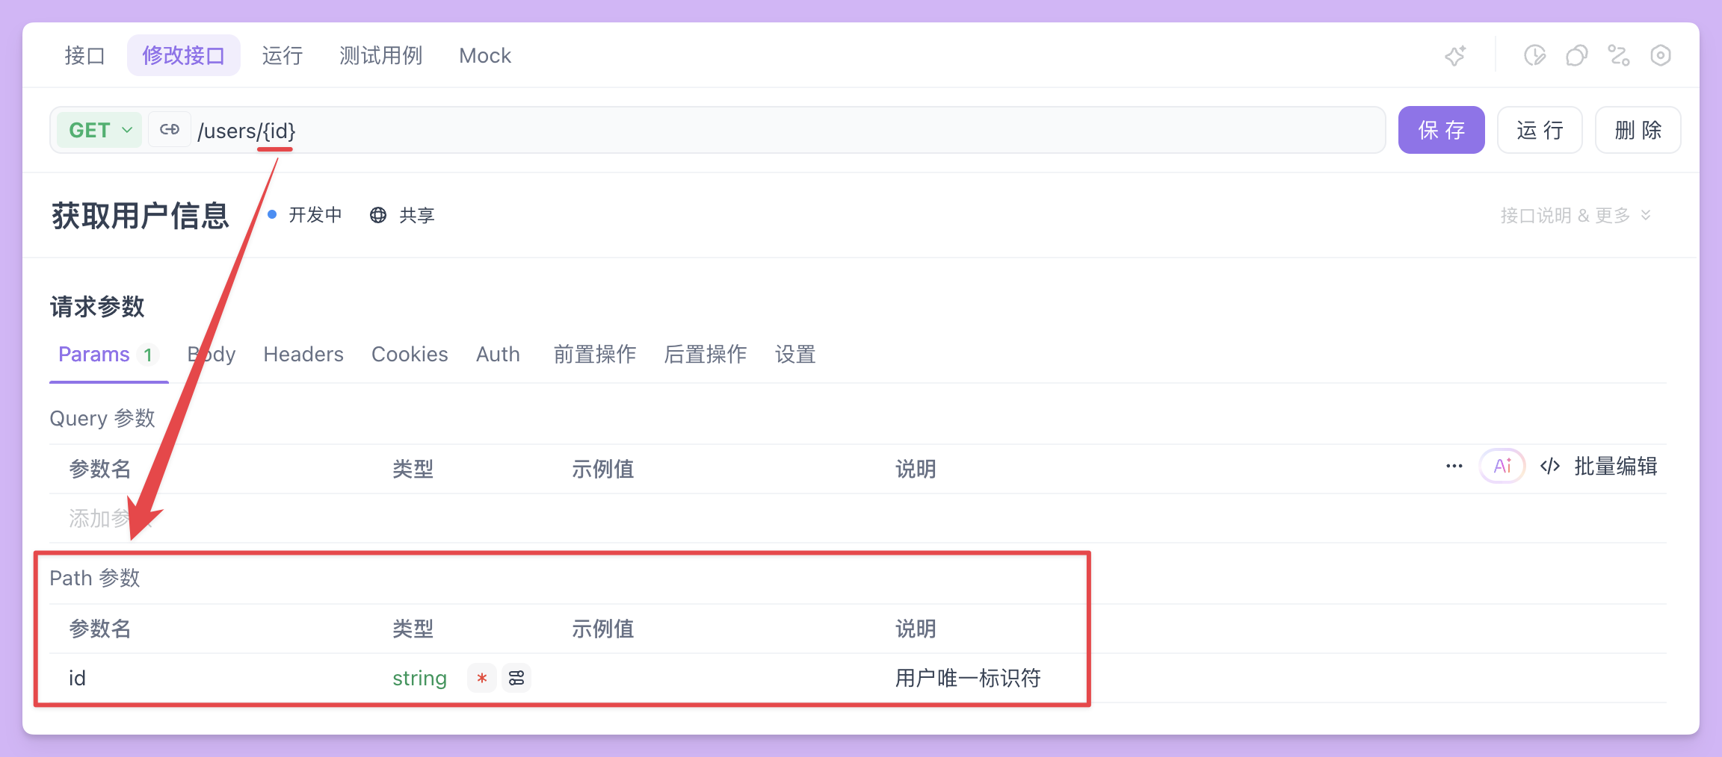Open the history clock icon
This screenshot has height=757, width=1722.
(x=1534, y=55)
